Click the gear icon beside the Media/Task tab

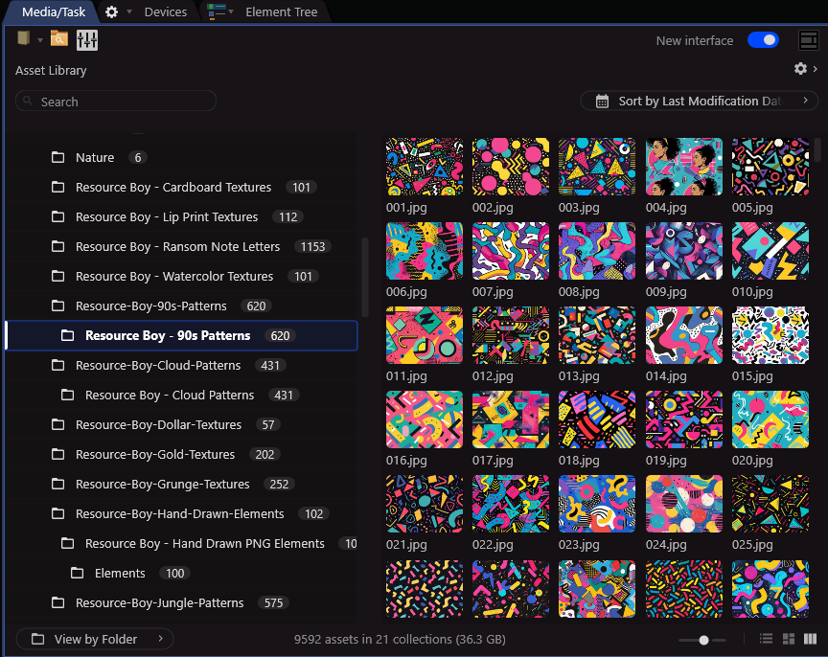pyautogui.click(x=109, y=11)
